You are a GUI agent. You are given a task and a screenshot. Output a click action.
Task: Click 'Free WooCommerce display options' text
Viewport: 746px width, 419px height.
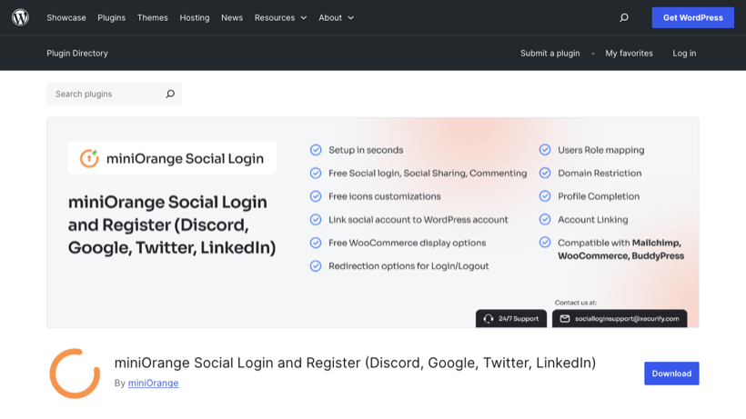tap(408, 243)
